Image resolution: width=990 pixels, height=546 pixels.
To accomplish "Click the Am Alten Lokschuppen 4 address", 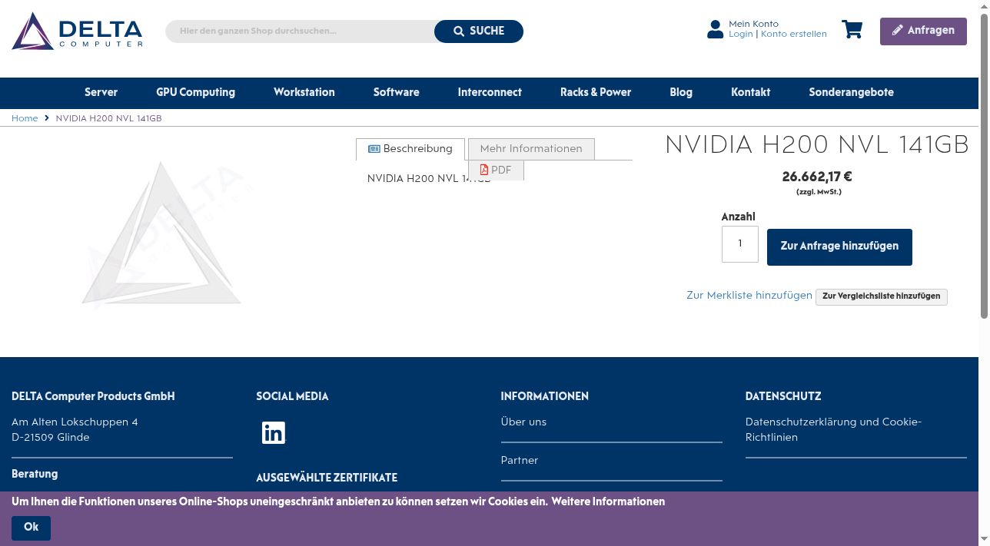I will point(75,422).
